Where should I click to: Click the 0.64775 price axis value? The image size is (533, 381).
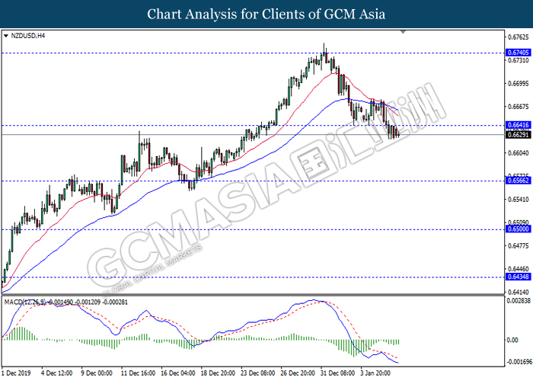tap(519, 245)
